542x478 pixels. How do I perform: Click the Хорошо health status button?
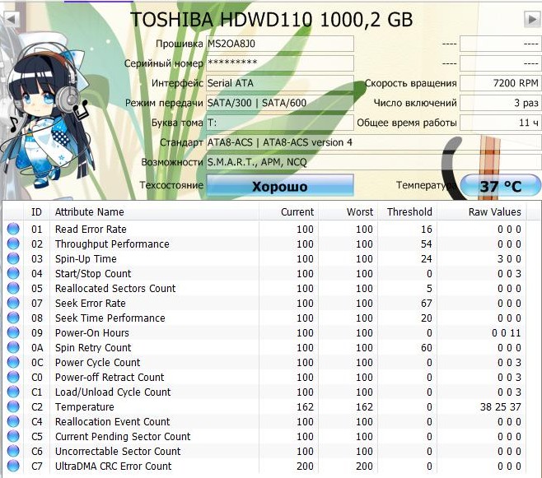pyautogui.click(x=280, y=186)
